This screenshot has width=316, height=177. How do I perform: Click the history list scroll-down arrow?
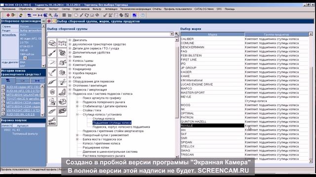tap(42, 115)
